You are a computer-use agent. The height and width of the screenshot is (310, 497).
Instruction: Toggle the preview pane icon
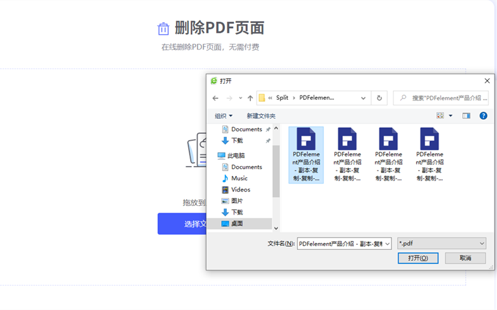(467, 116)
